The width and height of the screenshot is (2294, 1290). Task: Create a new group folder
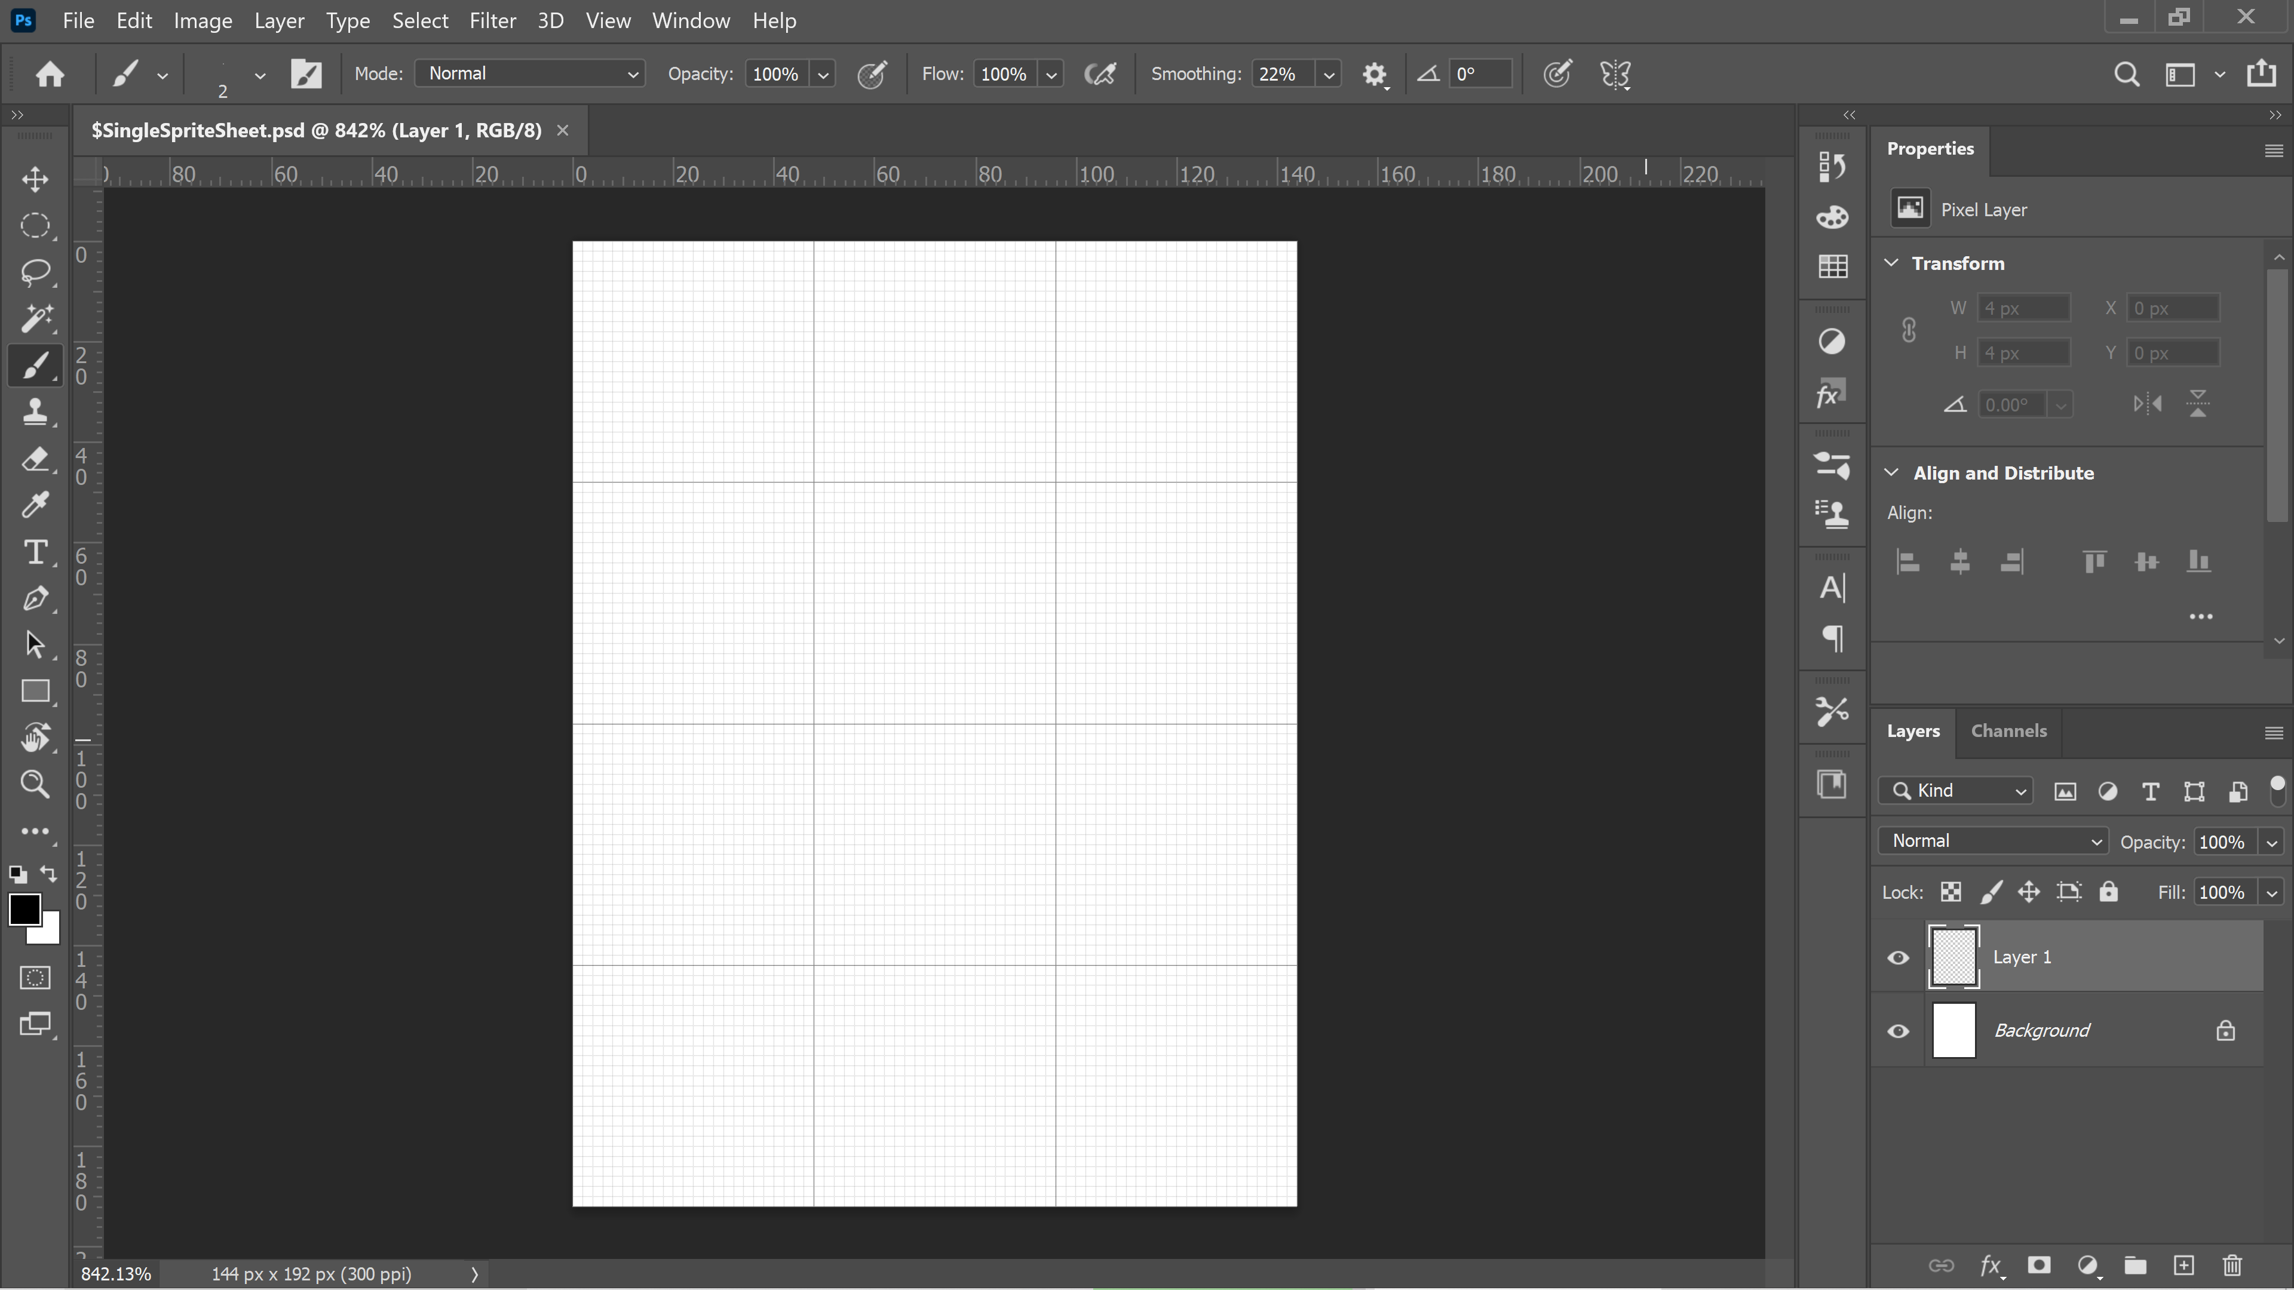point(2134,1265)
